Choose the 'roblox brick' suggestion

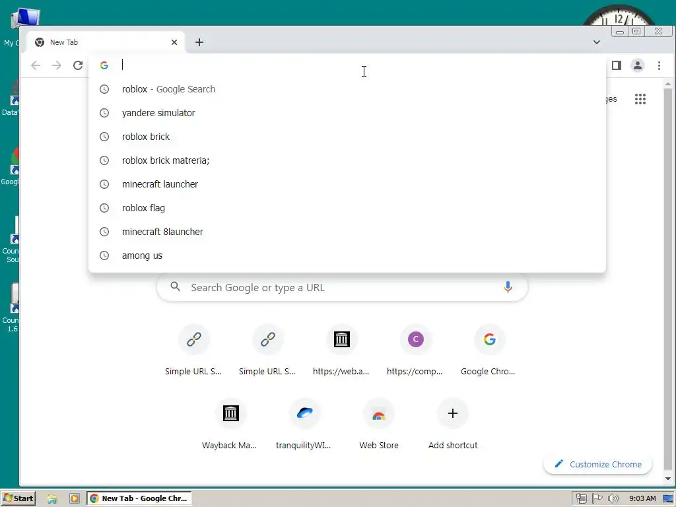point(347,137)
